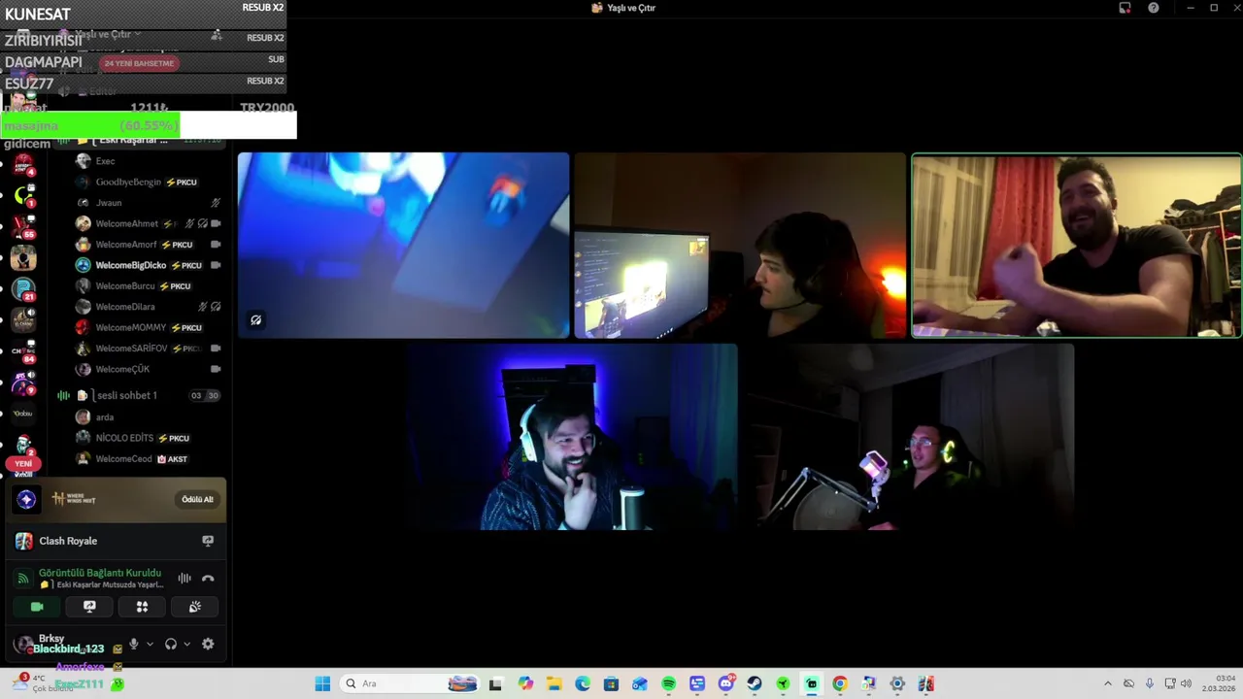Click the taskbar search box Ara
This screenshot has width=1243, height=699.
(x=411, y=683)
